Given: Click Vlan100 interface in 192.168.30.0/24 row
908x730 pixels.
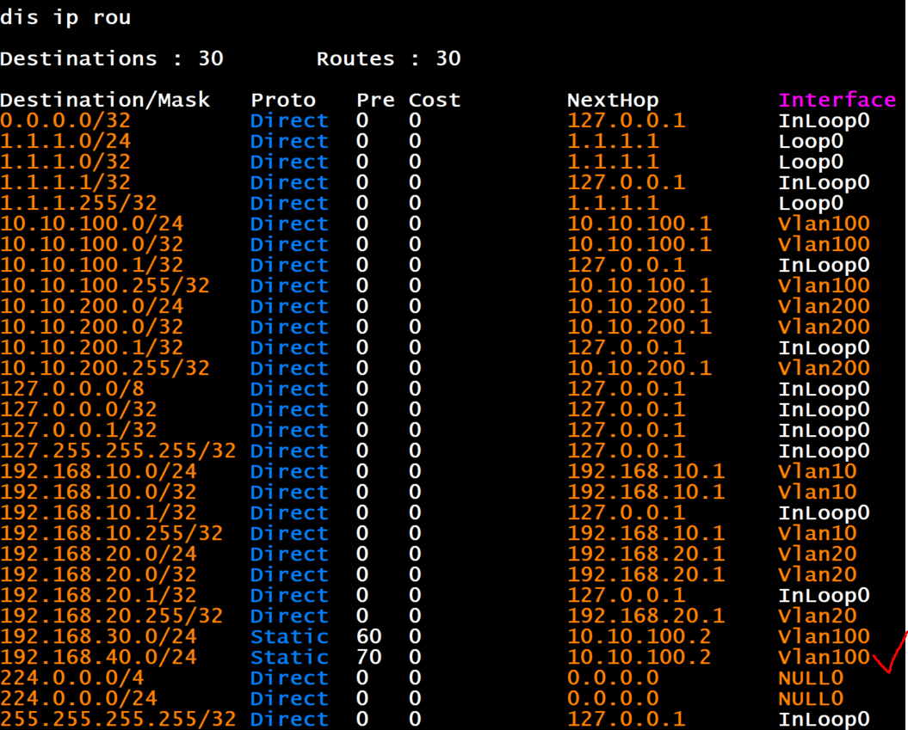Looking at the screenshot, I should (x=824, y=636).
